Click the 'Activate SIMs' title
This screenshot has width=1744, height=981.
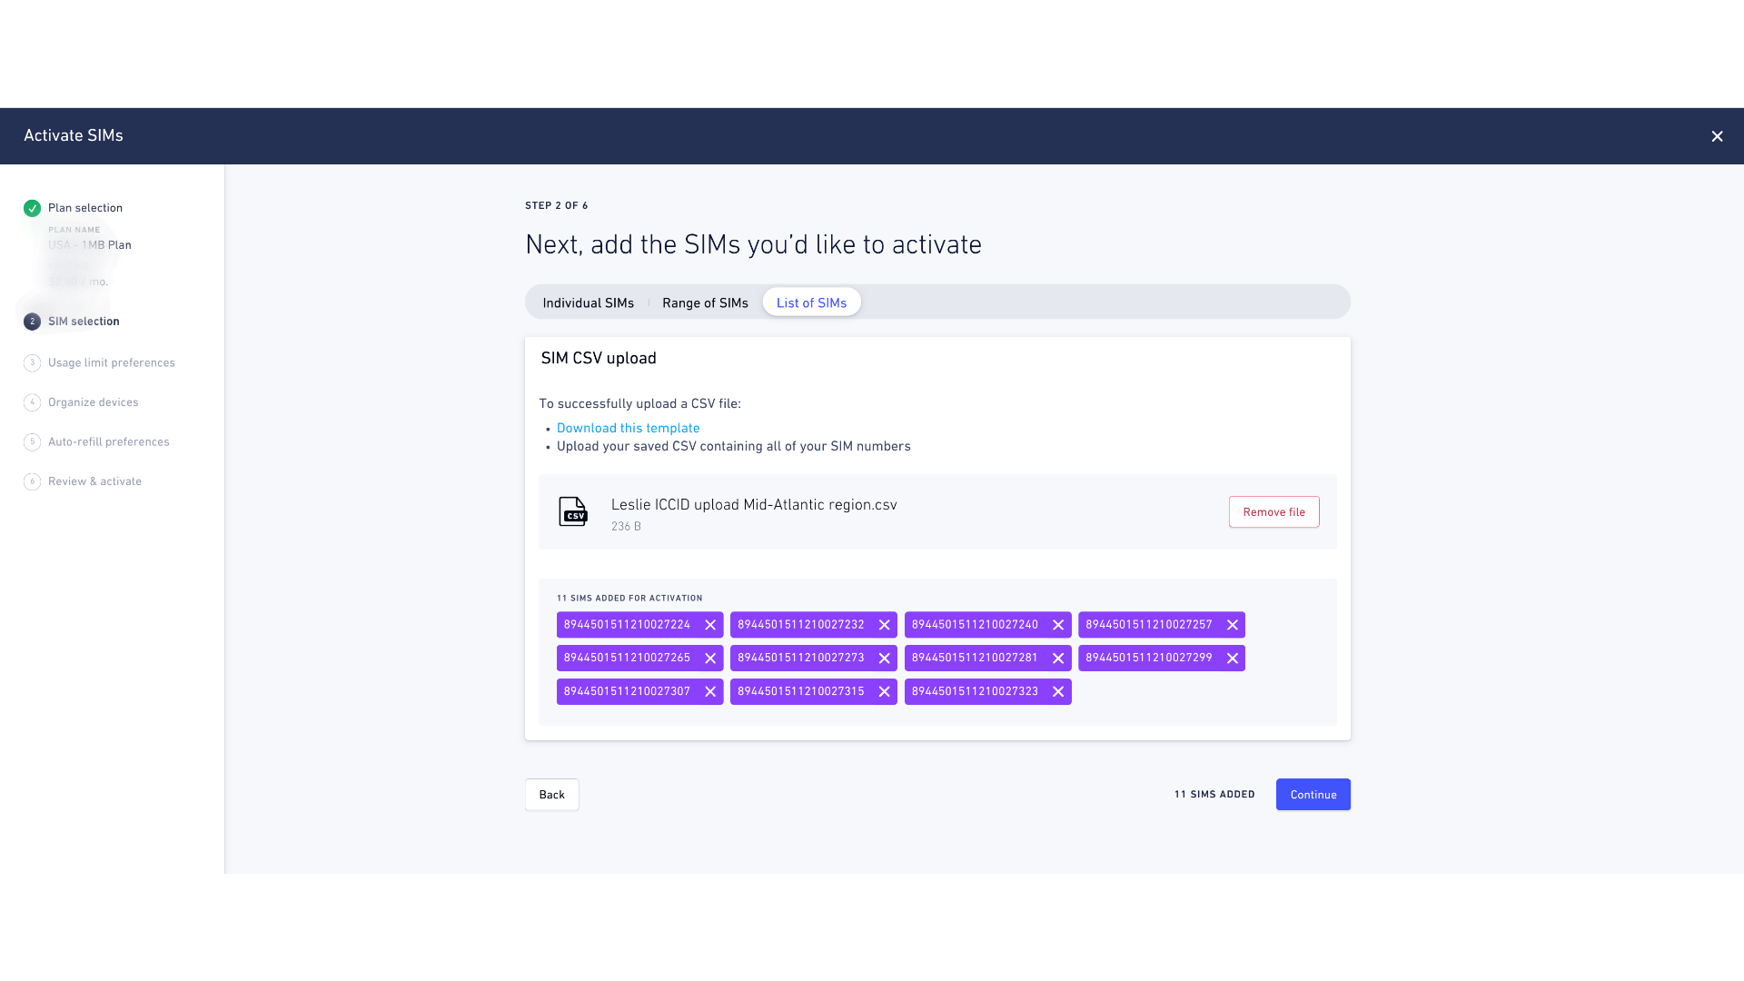click(74, 135)
